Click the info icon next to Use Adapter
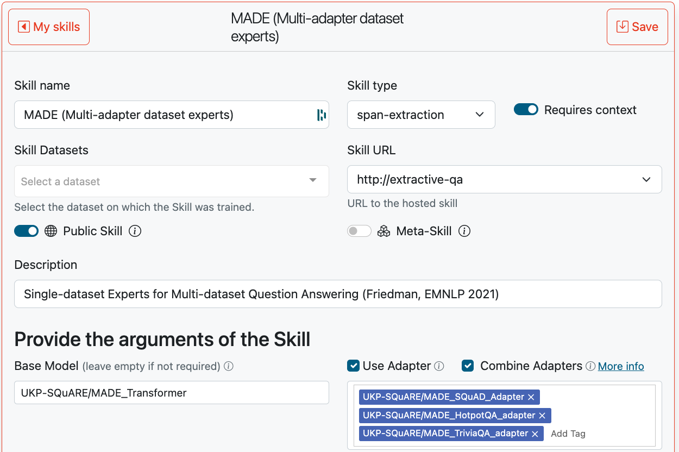This screenshot has width=679, height=452. coord(439,367)
